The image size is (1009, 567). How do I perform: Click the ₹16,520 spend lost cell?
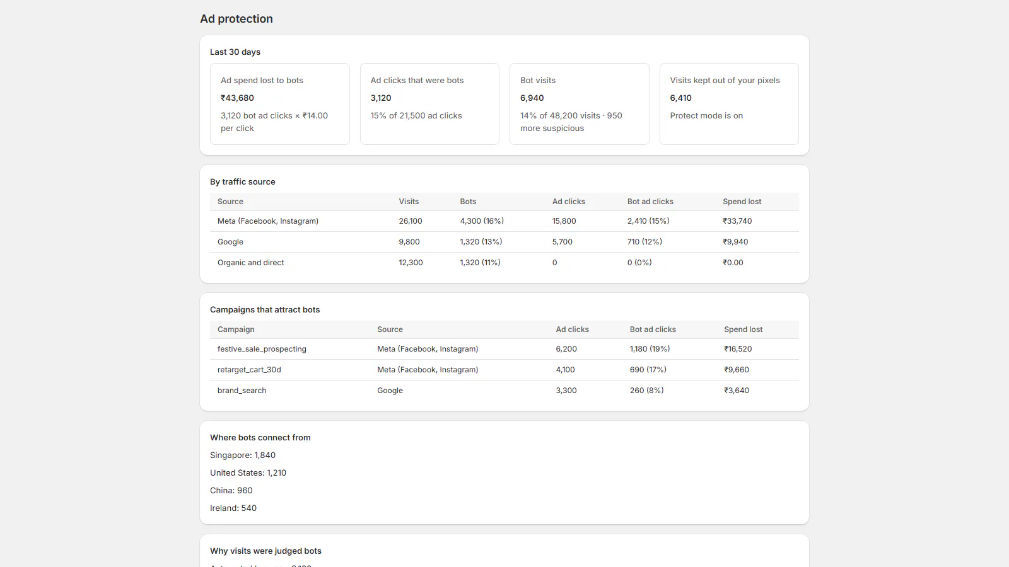(738, 349)
